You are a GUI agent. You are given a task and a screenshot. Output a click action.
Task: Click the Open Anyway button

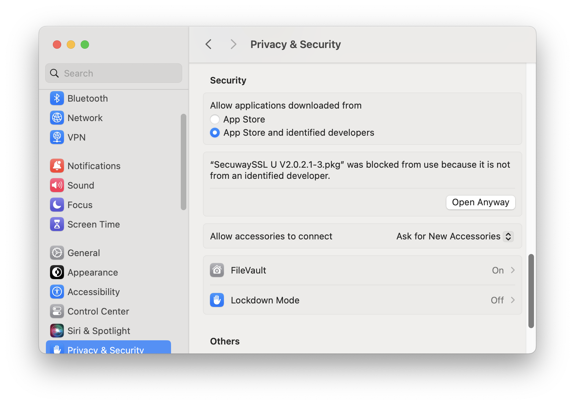pyautogui.click(x=480, y=202)
